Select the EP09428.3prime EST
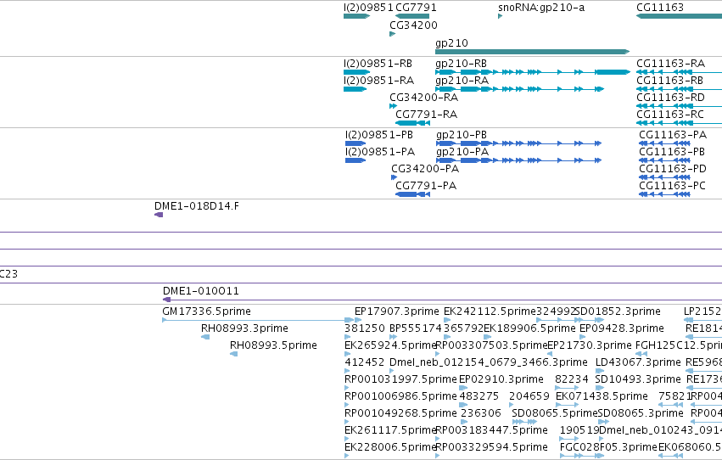 (x=583, y=337)
